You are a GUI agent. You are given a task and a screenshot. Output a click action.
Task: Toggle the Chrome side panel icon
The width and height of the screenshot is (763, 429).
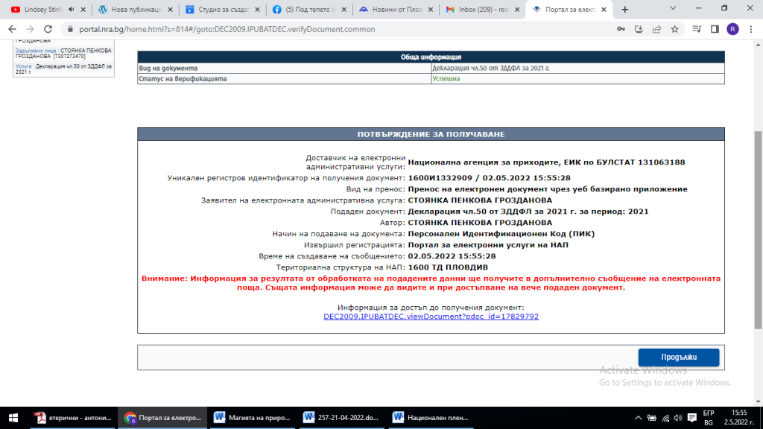(x=715, y=29)
